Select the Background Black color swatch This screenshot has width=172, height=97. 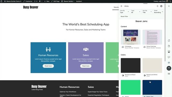coord(131,65)
